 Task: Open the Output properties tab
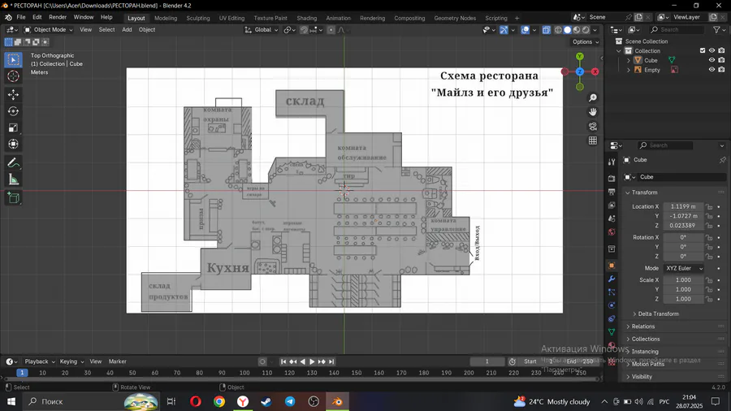(612, 192)
